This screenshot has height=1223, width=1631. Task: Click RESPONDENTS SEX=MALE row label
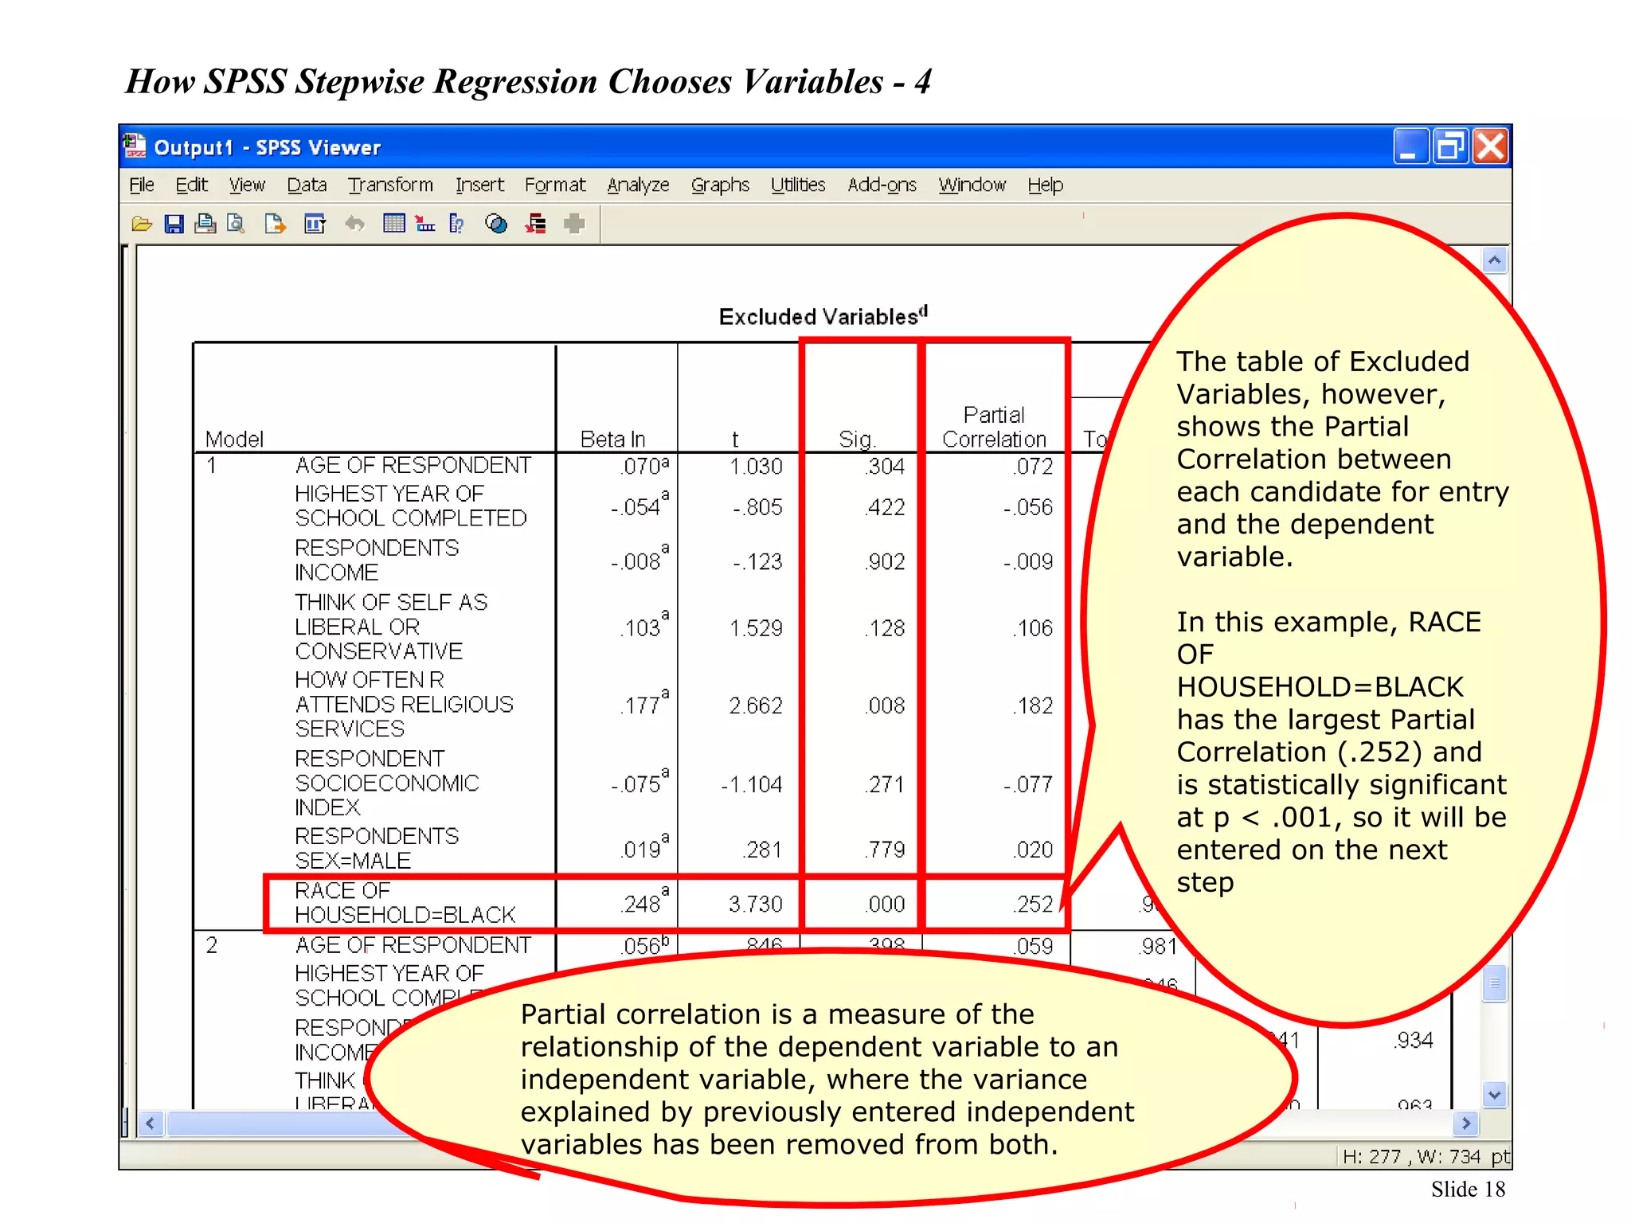pyautogui.click(x=377, y=848)
